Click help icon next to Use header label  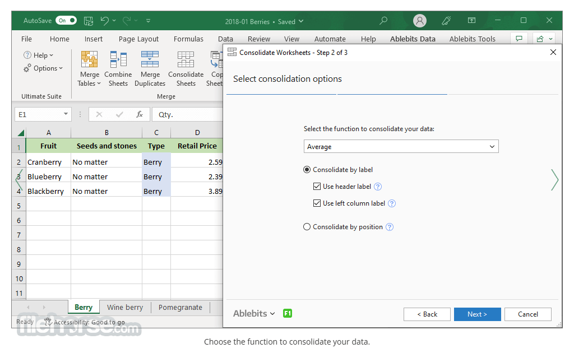click(378, 187)
